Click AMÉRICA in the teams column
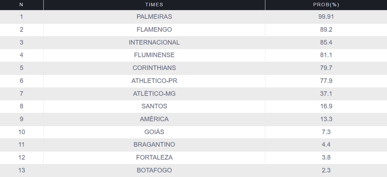The image size is (387, 177). pyautogui.click(x=154, y=119)
